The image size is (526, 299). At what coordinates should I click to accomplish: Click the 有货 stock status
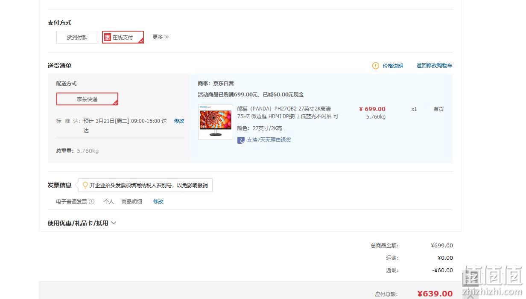(438, 109)
